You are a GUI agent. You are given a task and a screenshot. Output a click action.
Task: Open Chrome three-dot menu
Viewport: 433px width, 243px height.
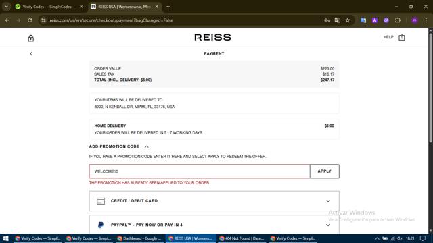[426, 20]
